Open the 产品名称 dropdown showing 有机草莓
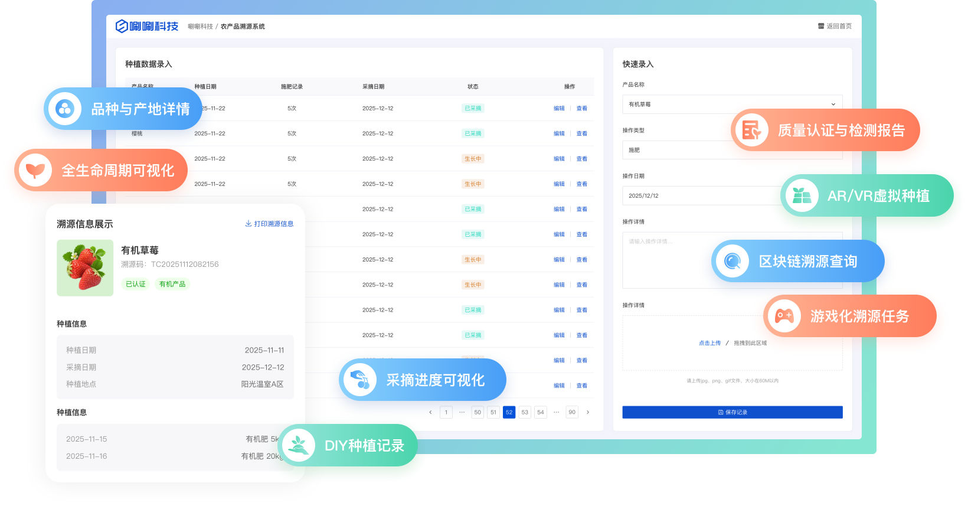968x506 pixels. pyautogui.click(x=732, y=104)
